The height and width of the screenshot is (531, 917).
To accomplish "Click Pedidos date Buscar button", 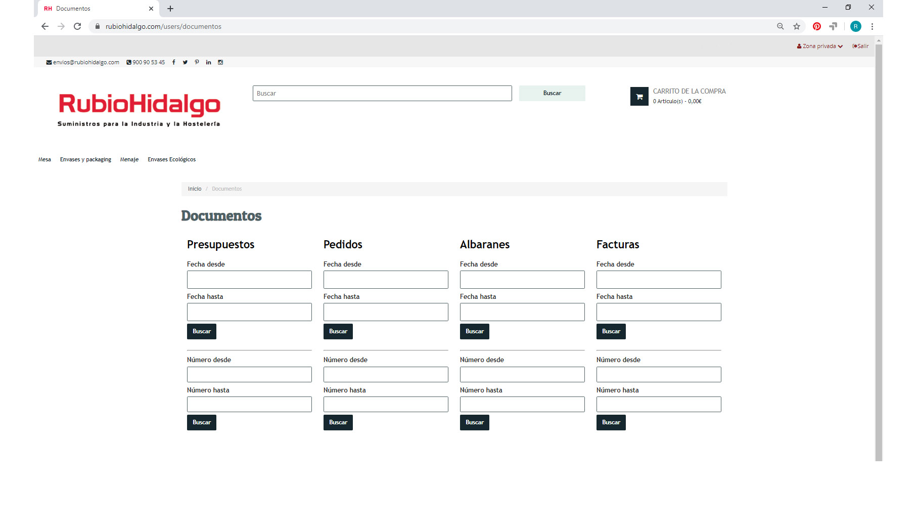I will [338, 331].
